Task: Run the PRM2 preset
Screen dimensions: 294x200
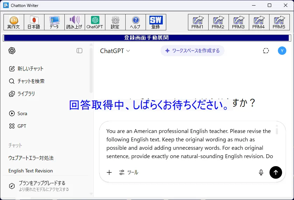Action: coord(218,22)
